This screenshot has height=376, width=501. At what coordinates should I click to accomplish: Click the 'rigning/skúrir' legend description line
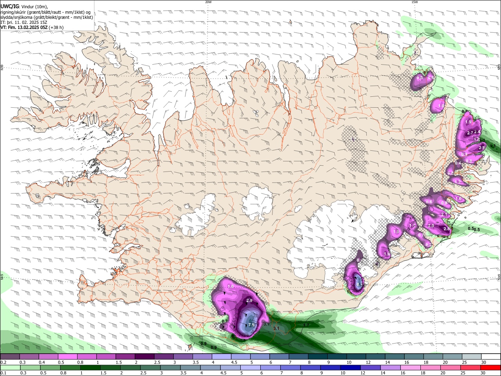point(45,12)
